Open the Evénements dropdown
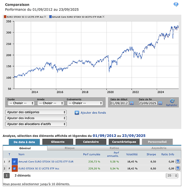This screenshot has height=187, width=184. coord(85,103)
